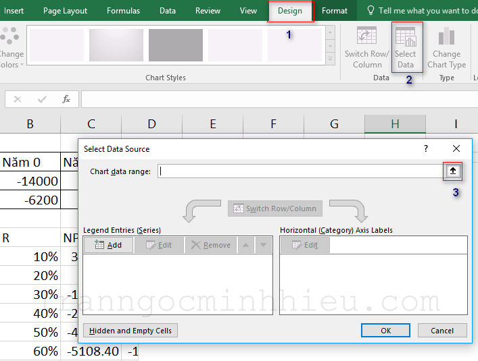Click the collapse dialog range selector icon
478x361 pixels.
point(453,171)
